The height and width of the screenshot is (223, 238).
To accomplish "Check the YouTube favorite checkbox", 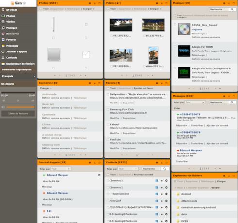I will tap(108, 140).
